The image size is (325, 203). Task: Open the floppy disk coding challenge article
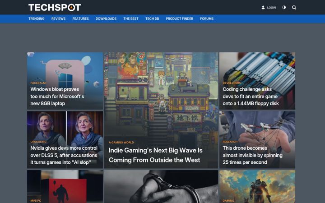251,97
